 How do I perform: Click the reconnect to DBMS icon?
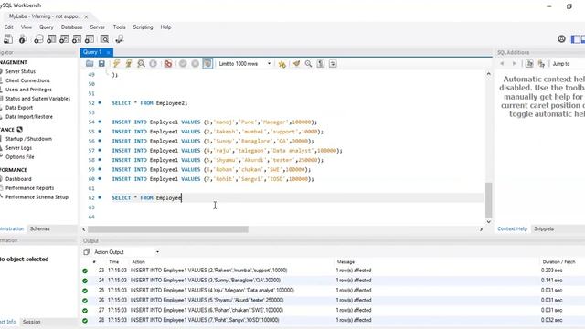pos(120,39)
